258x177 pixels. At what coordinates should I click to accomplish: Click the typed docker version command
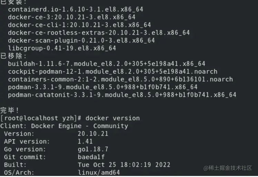click(113, 118)
